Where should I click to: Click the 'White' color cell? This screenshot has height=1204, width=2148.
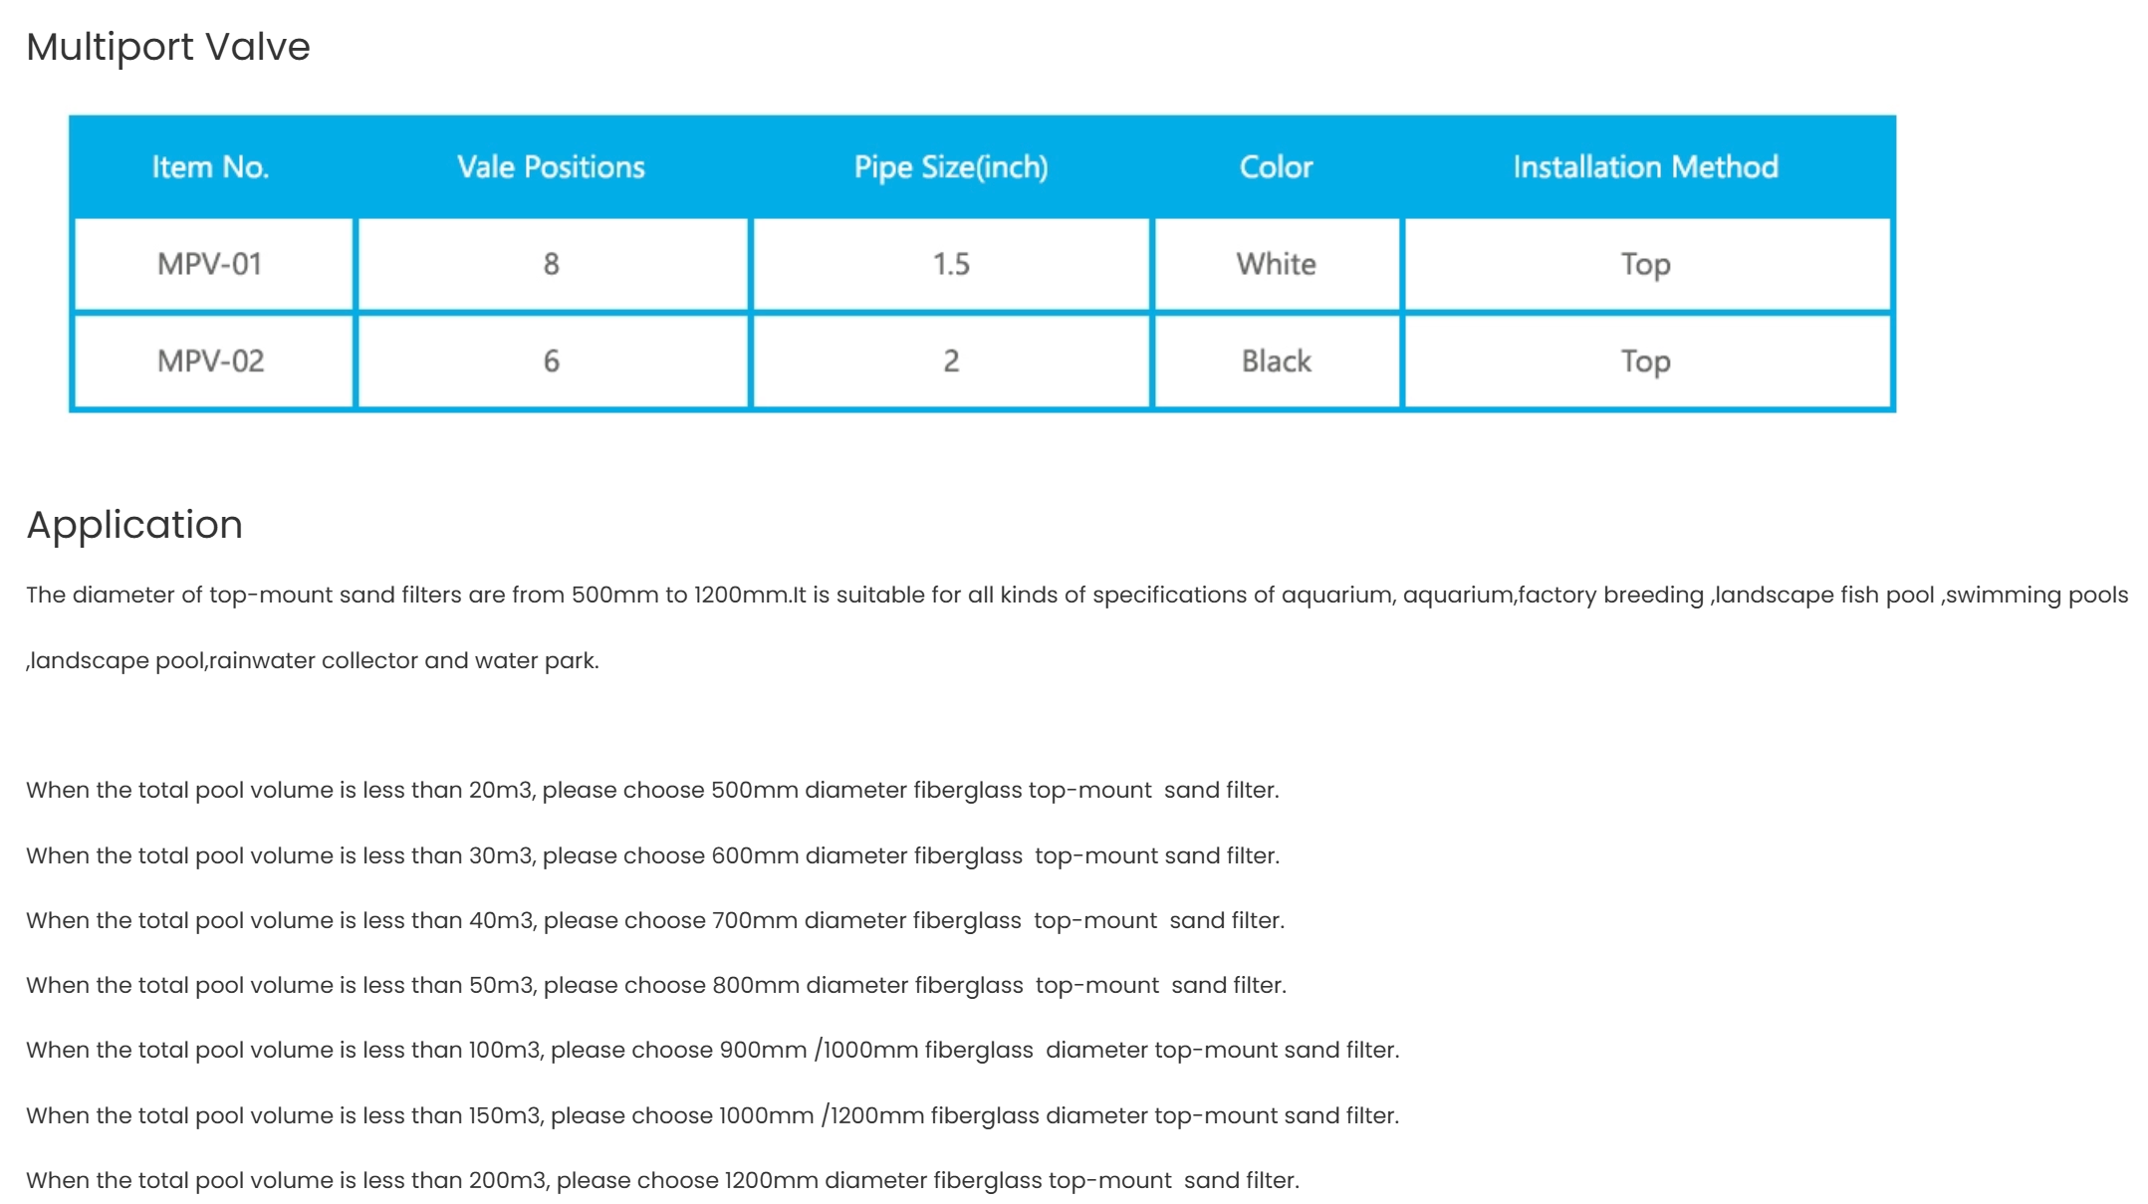pyautogui.click(x=1277, y=264)
